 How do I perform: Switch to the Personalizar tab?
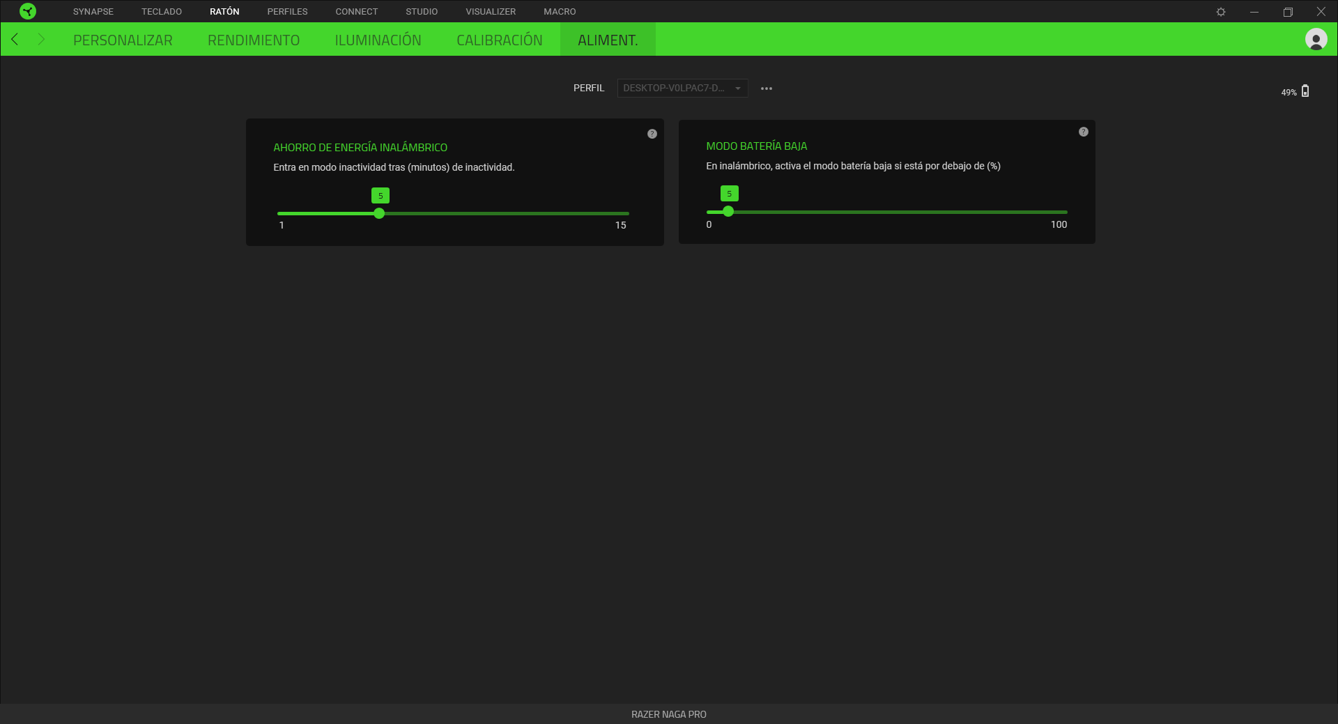pyautogui.click(x=123, y=40)
